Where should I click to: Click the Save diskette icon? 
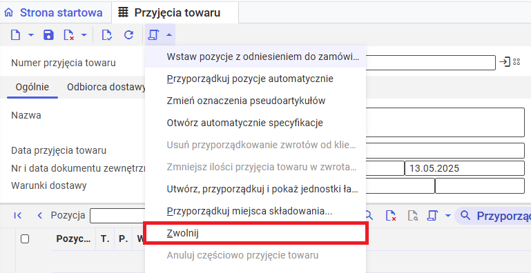pyautogui.click(x=48, y=35)
